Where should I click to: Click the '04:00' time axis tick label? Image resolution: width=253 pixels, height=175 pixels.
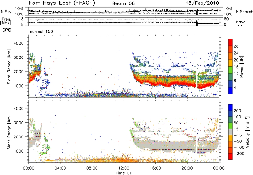[60, 168]
